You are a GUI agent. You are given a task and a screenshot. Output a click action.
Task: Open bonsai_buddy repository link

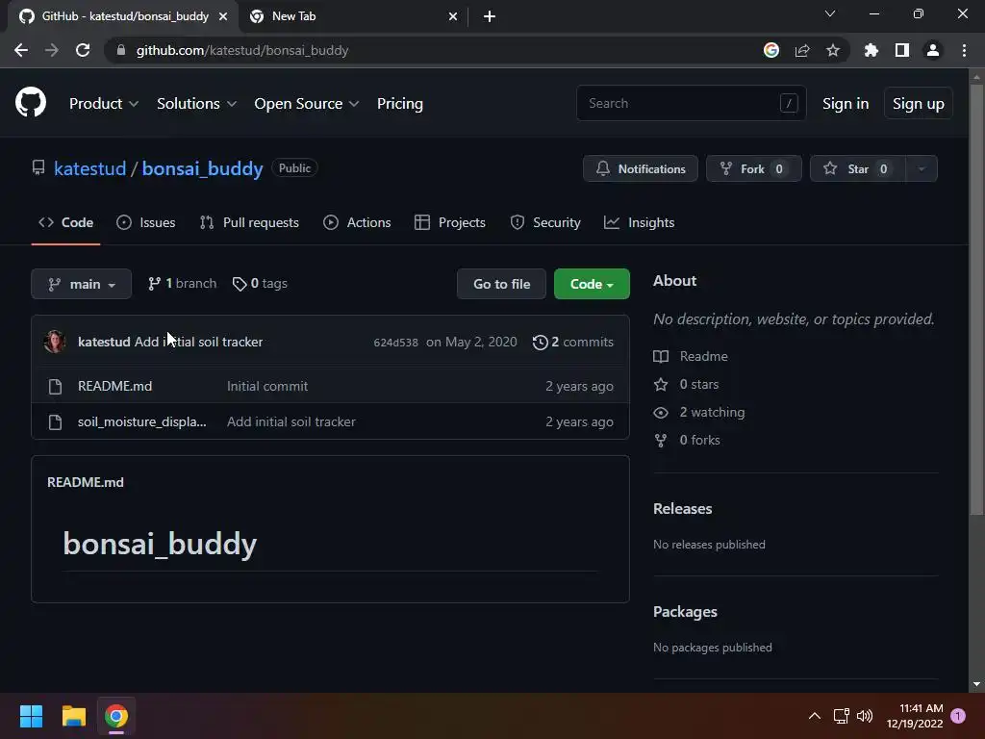(x=202, y=168)
